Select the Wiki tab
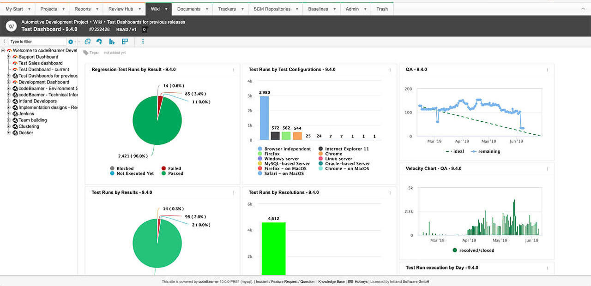Image resolution: width=591 pixels, height=286 pixels. 158,9
